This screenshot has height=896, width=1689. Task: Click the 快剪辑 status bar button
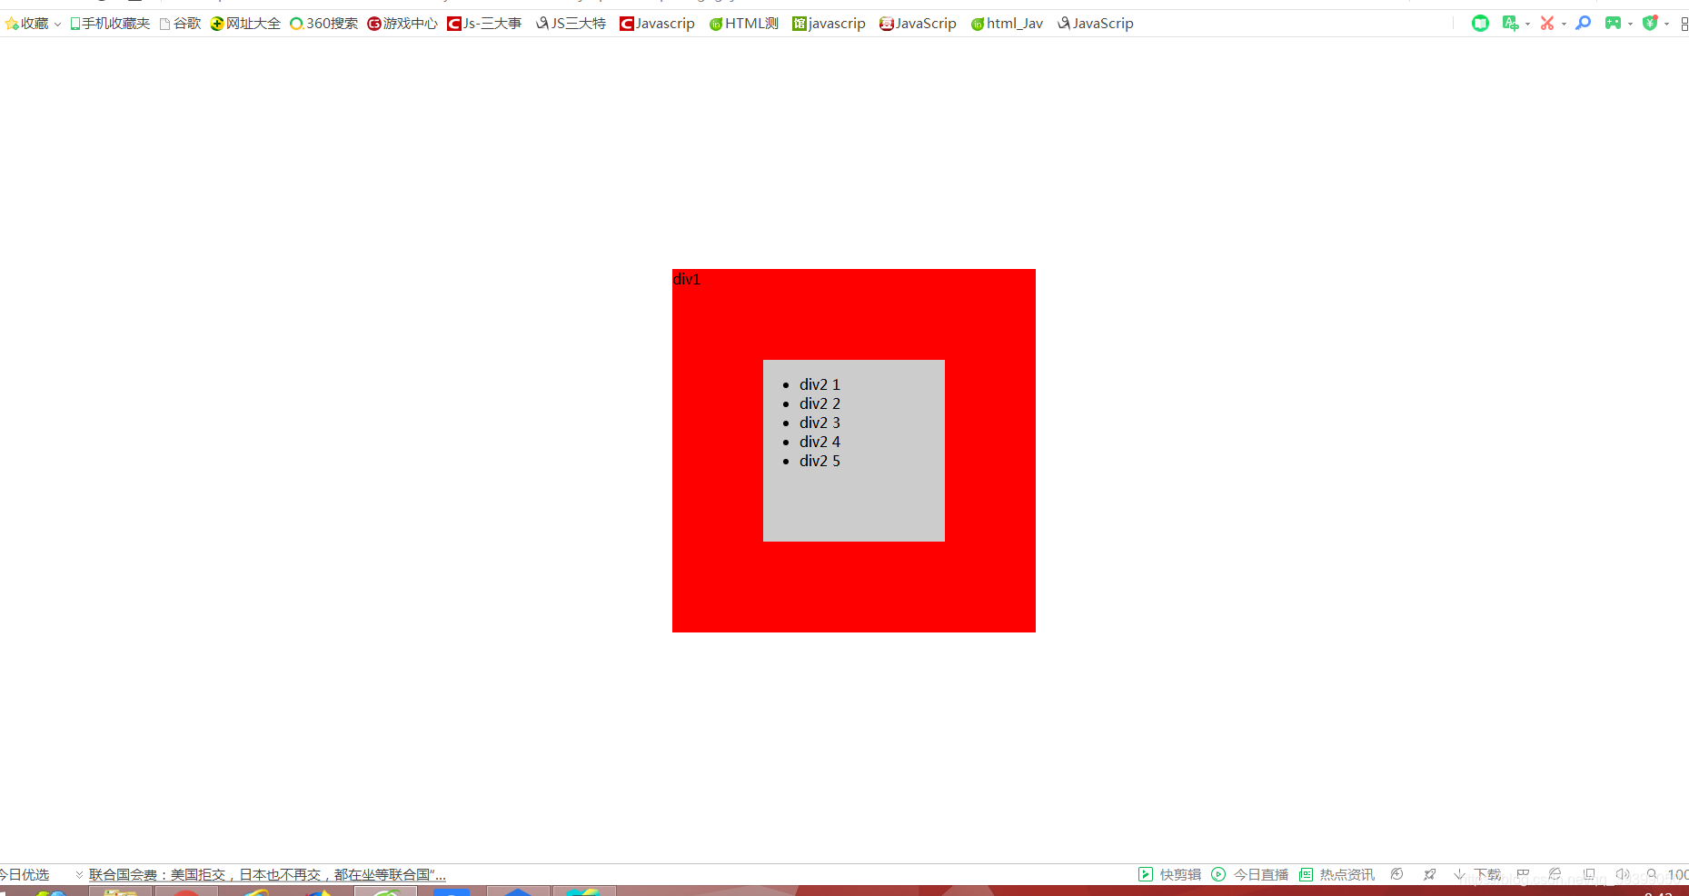click(x=1170, y=874)
